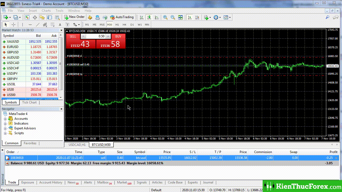Open the Templates dropdown arrow

click(x=230, y=17)
